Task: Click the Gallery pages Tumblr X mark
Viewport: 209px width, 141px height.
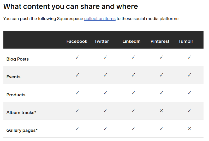Action: (x=189, y=129)
